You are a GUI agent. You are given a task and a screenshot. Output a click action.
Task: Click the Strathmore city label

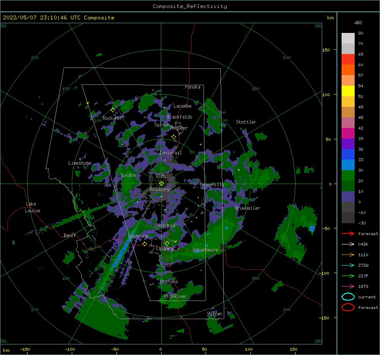[205, 250]
